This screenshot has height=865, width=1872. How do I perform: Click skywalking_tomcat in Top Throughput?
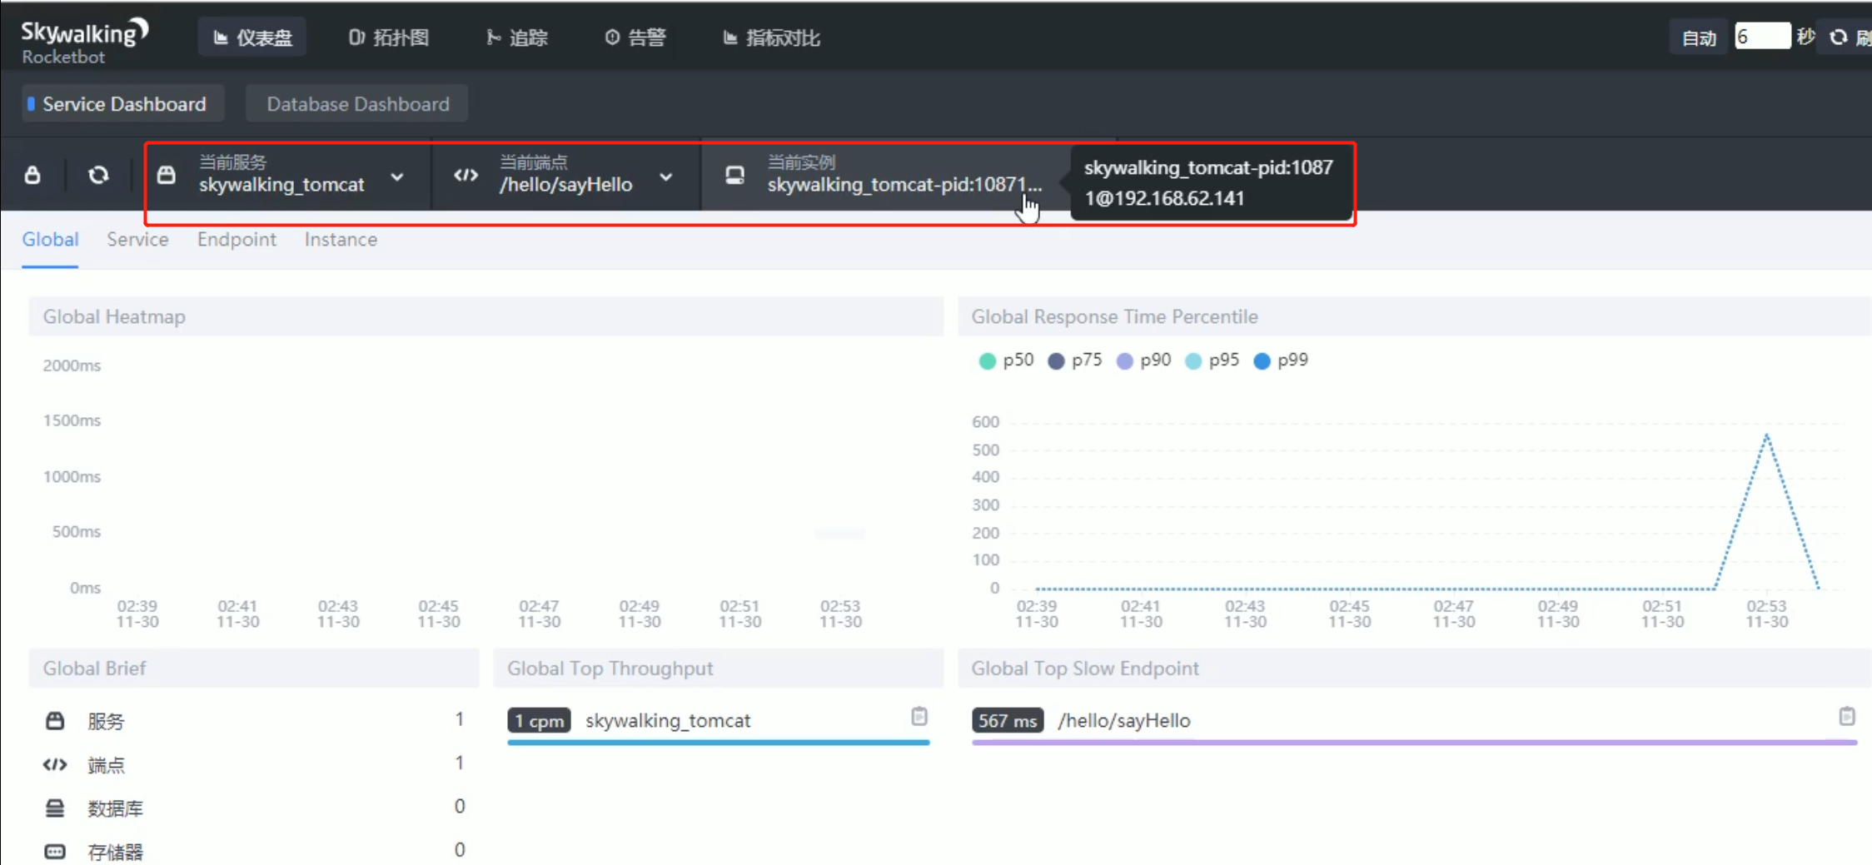[x=668, y=720]
